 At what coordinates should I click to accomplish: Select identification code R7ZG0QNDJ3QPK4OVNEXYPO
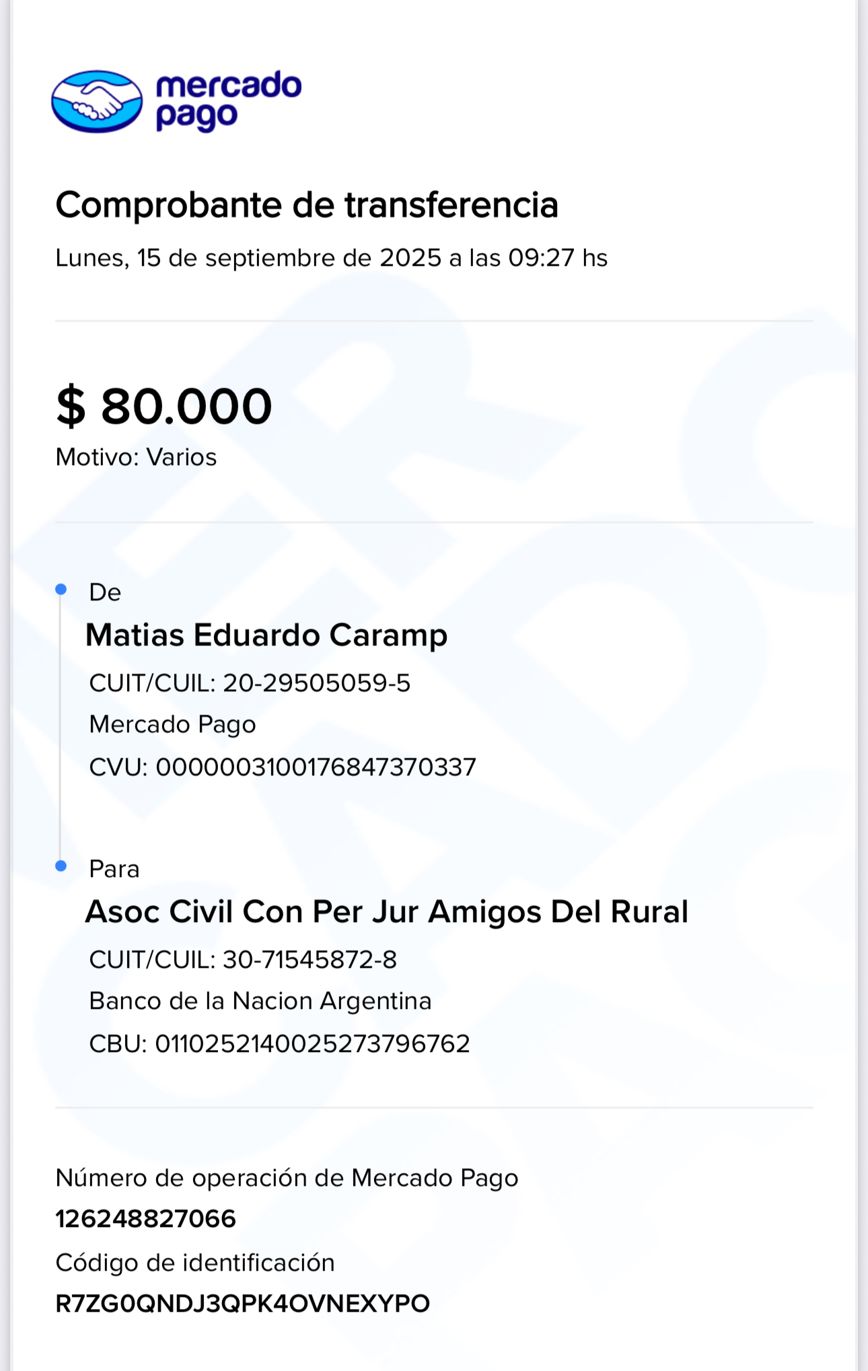[242, 1304]
